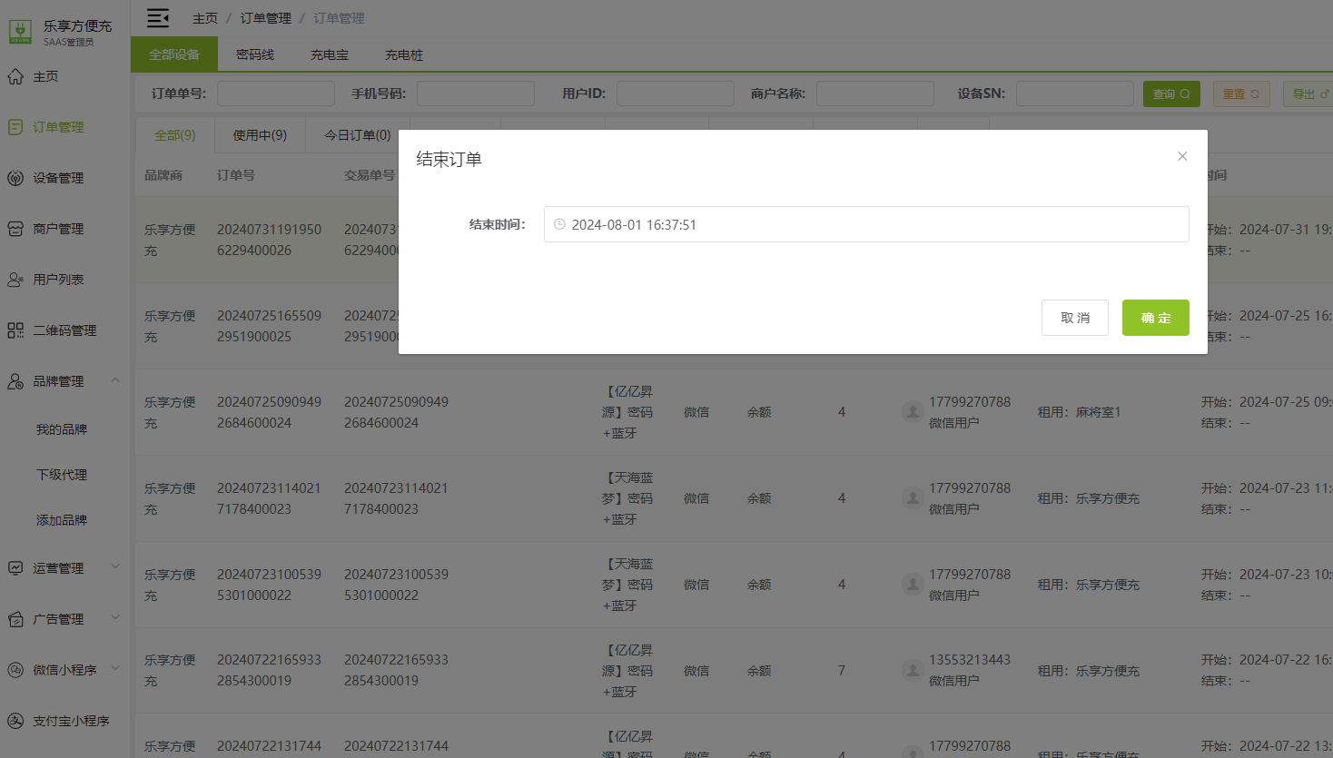Focus the 结束时间 datetime input
Screen dimensions: 1333x758
(866, 224)
